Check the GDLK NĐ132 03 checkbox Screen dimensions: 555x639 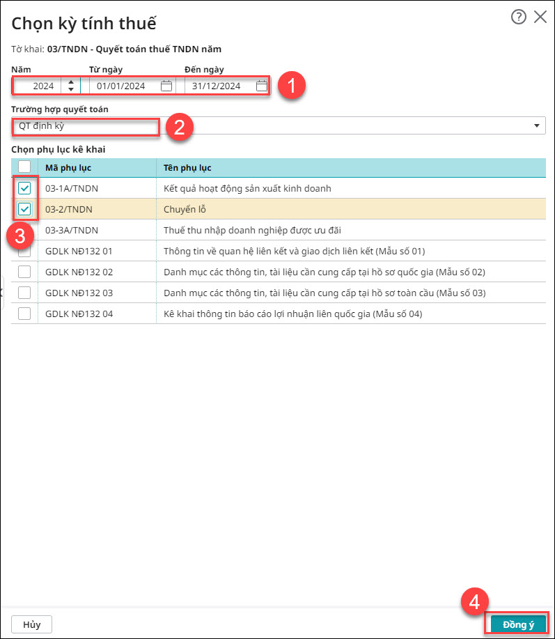point(24,293)
